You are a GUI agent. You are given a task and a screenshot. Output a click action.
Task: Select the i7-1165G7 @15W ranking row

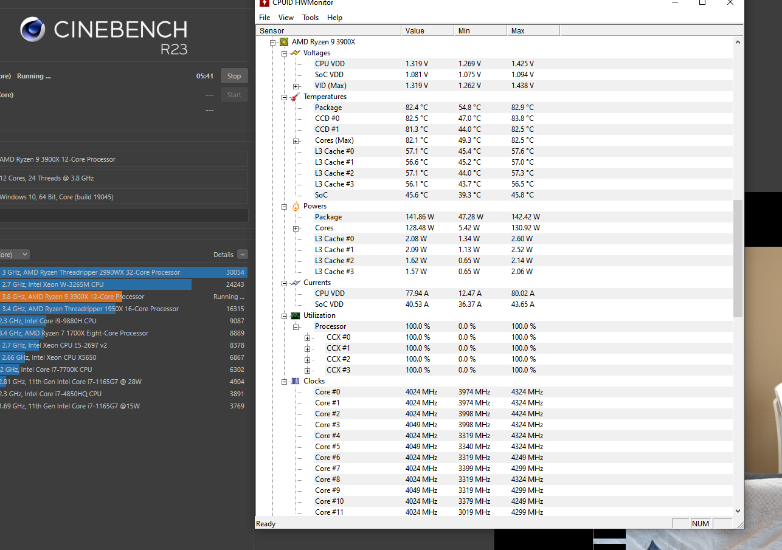[x=123, y=406]
